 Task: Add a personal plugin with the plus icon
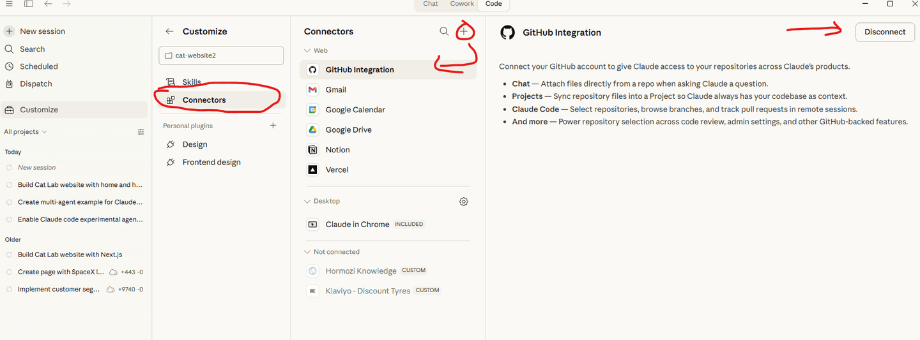[x=273, y=126]
